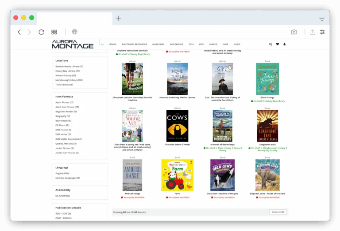Filter by Howard Library location
Viewport: 340px width, 231px height.
coord(66,75)
